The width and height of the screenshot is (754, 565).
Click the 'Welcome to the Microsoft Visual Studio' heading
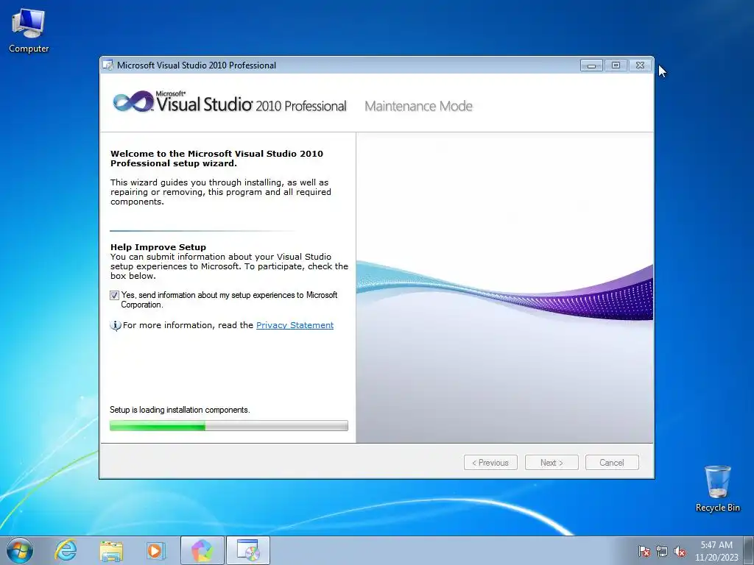(x=217, y=159)
